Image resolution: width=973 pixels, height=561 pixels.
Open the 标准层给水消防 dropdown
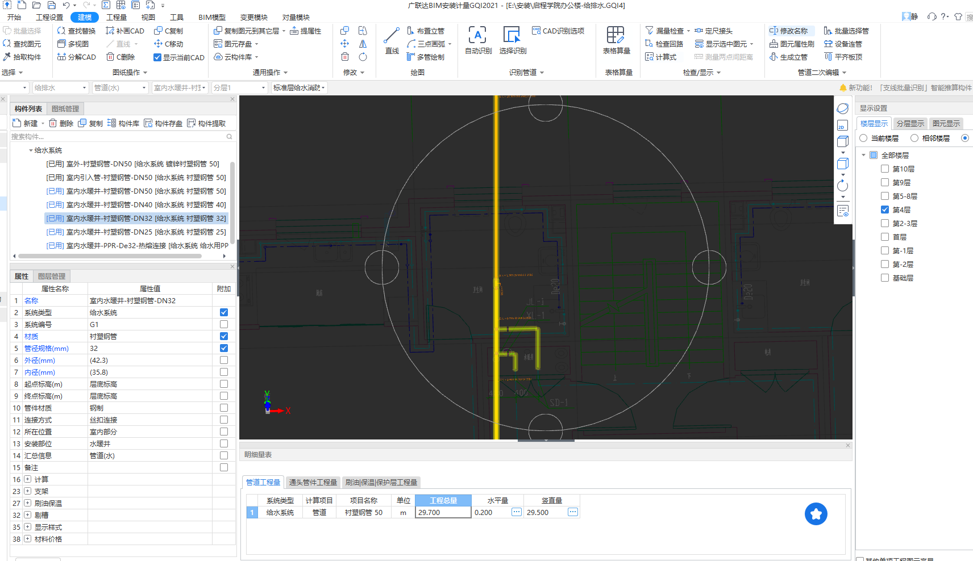299,87
